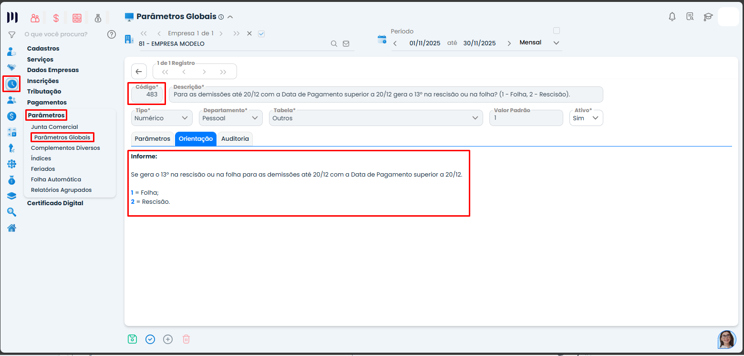Viewport: 744px width, 356px height.
Task: Add a new record with the plus icon
Action: [168, 339]
